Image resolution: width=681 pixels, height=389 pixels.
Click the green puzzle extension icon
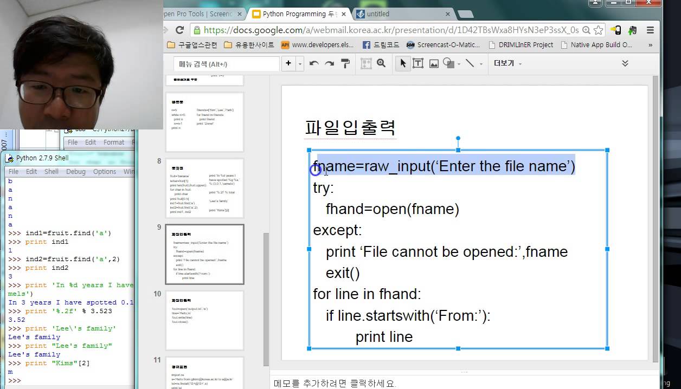[x=633, y=30]
